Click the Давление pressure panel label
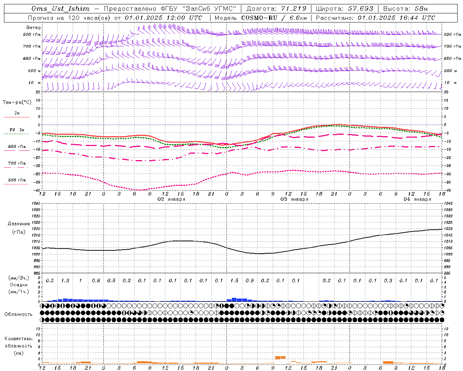 pyautogui.click(x=19, y=224)
